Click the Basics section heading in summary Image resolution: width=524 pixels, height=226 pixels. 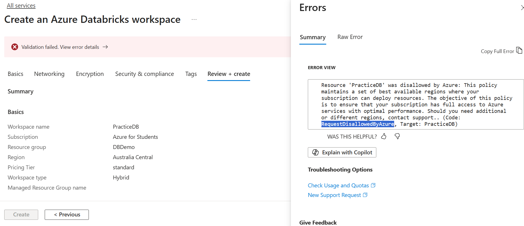[x=16, y=112]
